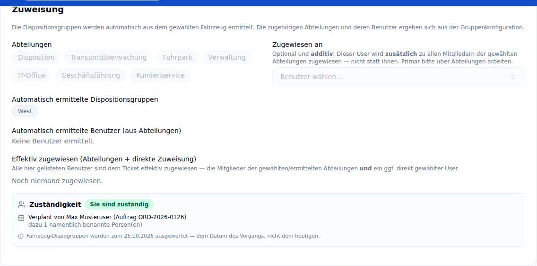The image size is (537, 266).
Task: Click the text dazu 1 namentlich benannte Person(en)
Action: [x=85, y=225]
